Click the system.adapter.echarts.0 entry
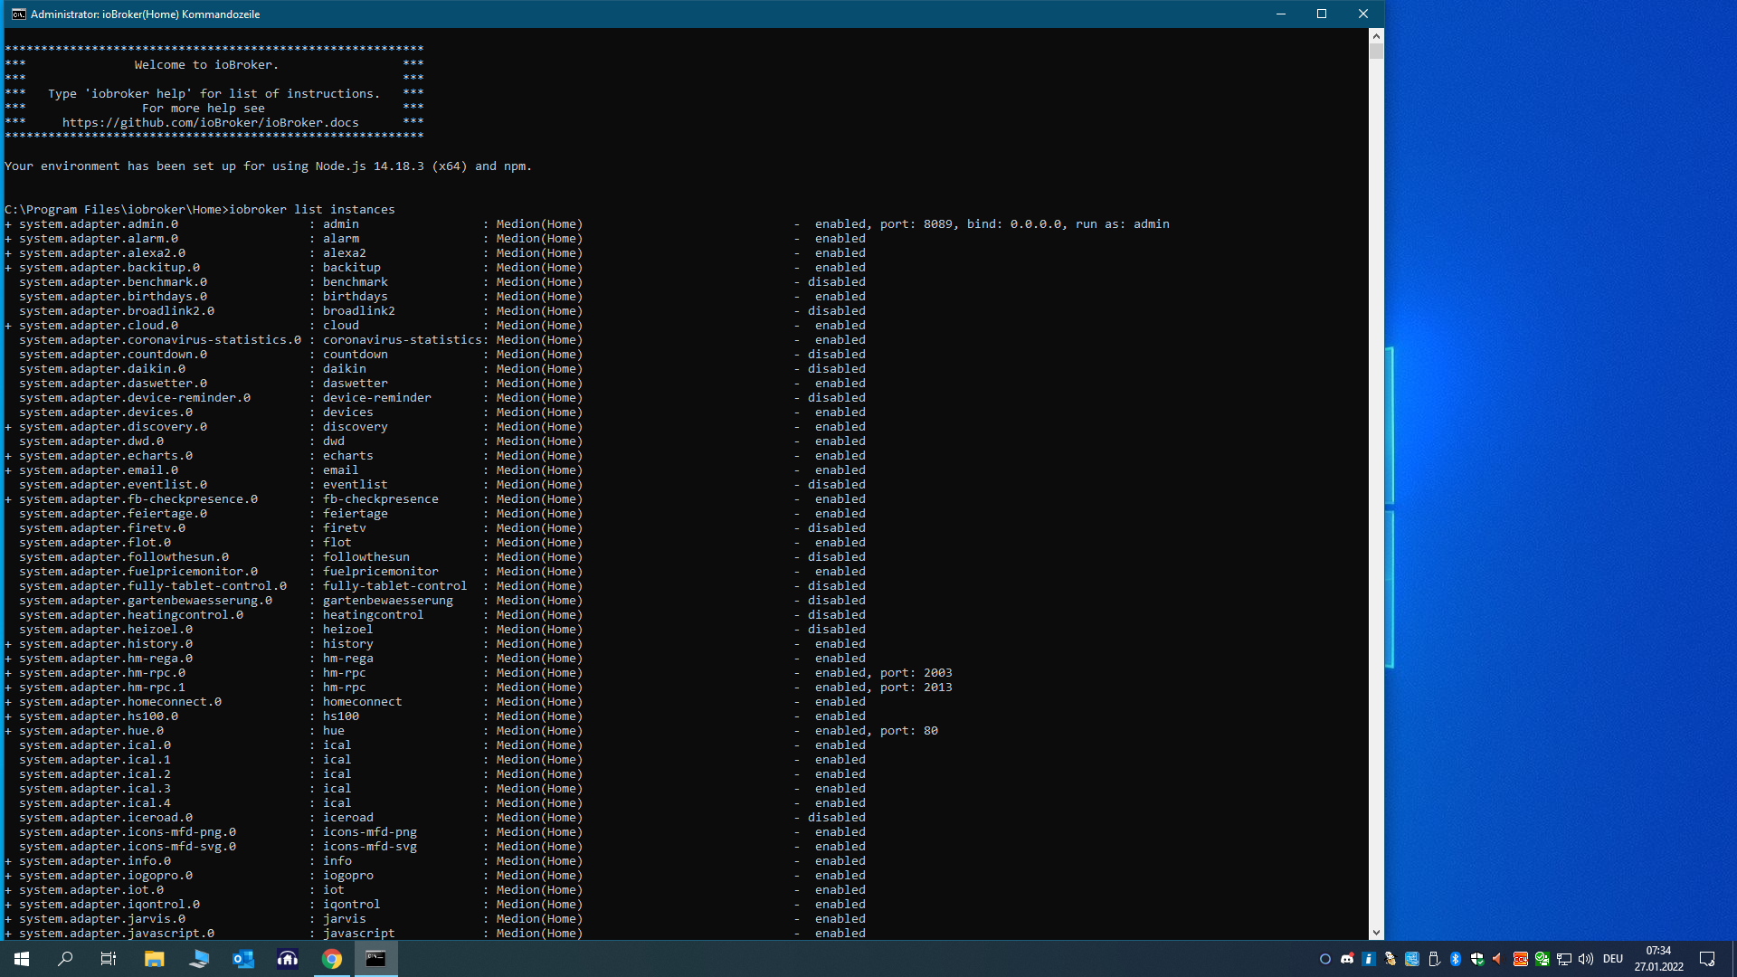1737x977 pixels. (106, 456)
